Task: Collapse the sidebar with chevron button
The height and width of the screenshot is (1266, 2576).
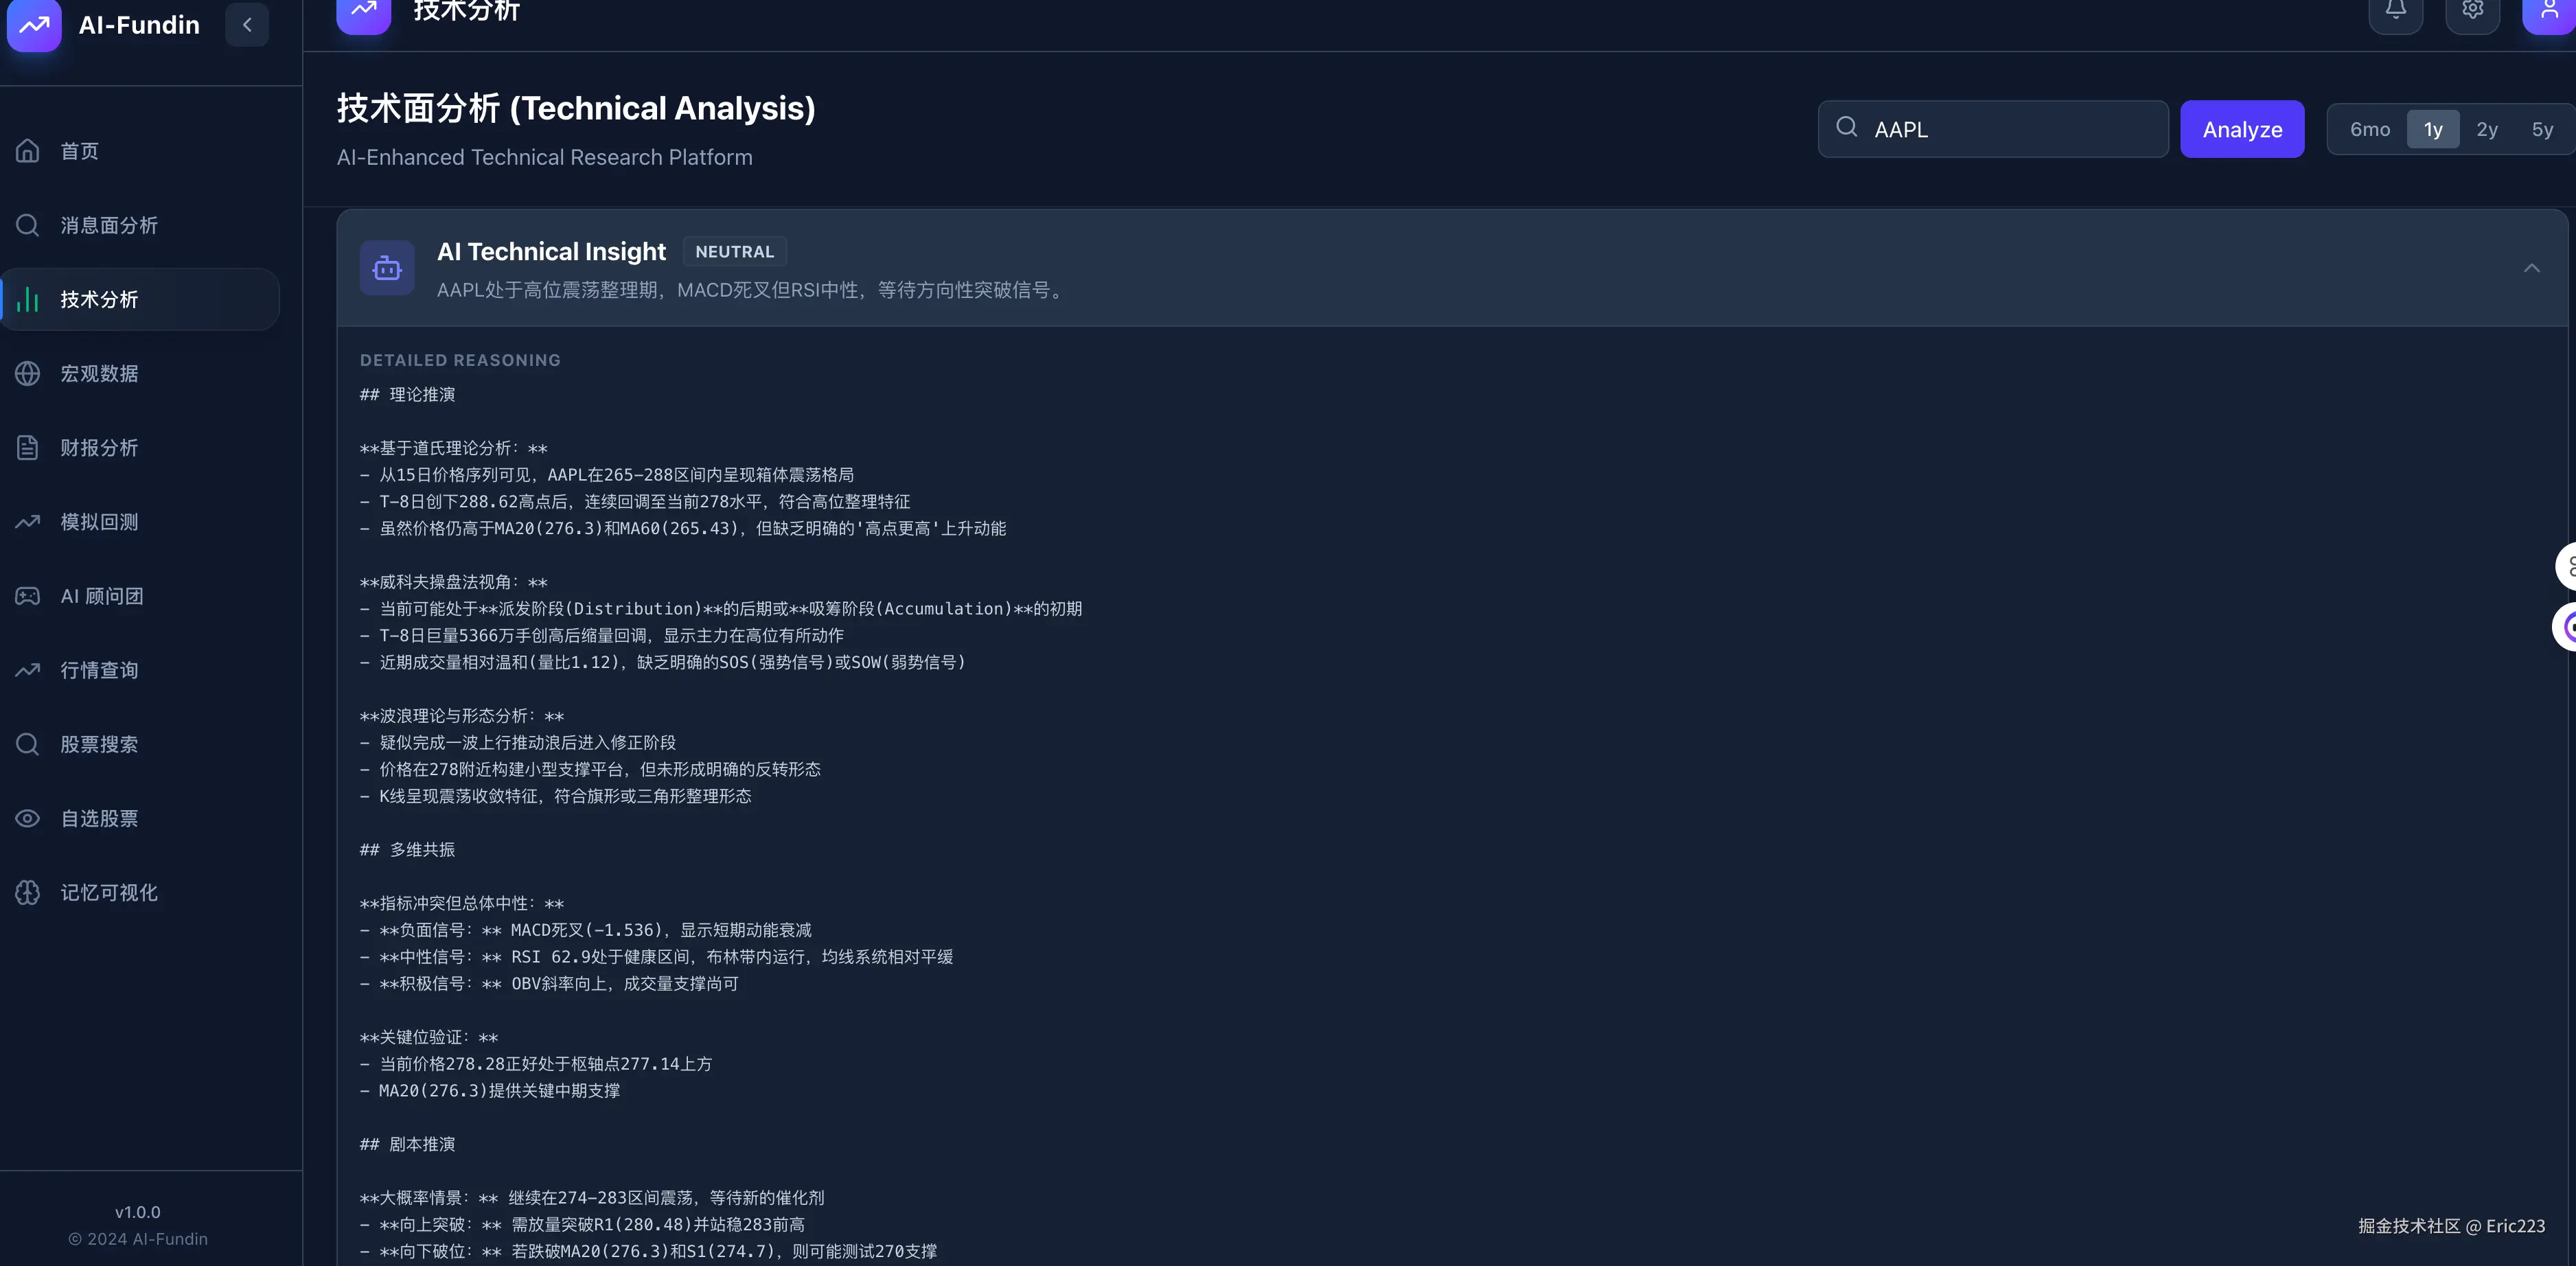Action: pyautogui.click(x=247, y=24)
